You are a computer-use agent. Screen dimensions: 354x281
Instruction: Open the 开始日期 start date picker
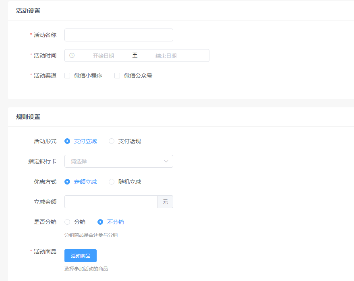point(104,55)
